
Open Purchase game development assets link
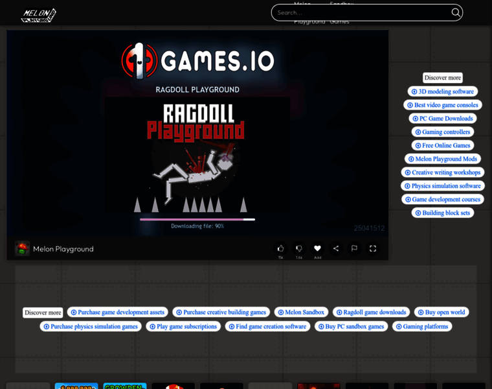(x=118, y=312)
